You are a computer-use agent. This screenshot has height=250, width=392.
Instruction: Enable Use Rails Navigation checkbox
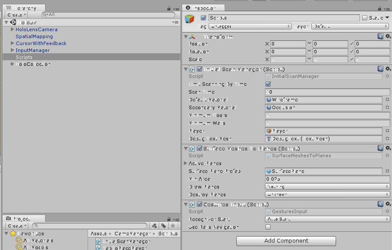tap(268, 227)
